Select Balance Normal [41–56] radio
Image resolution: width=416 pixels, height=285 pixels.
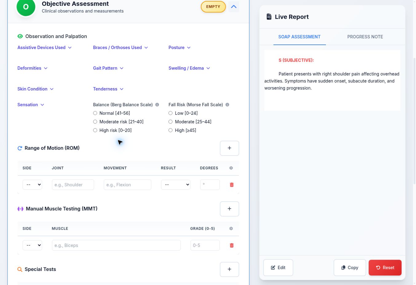tap(95, 113)
